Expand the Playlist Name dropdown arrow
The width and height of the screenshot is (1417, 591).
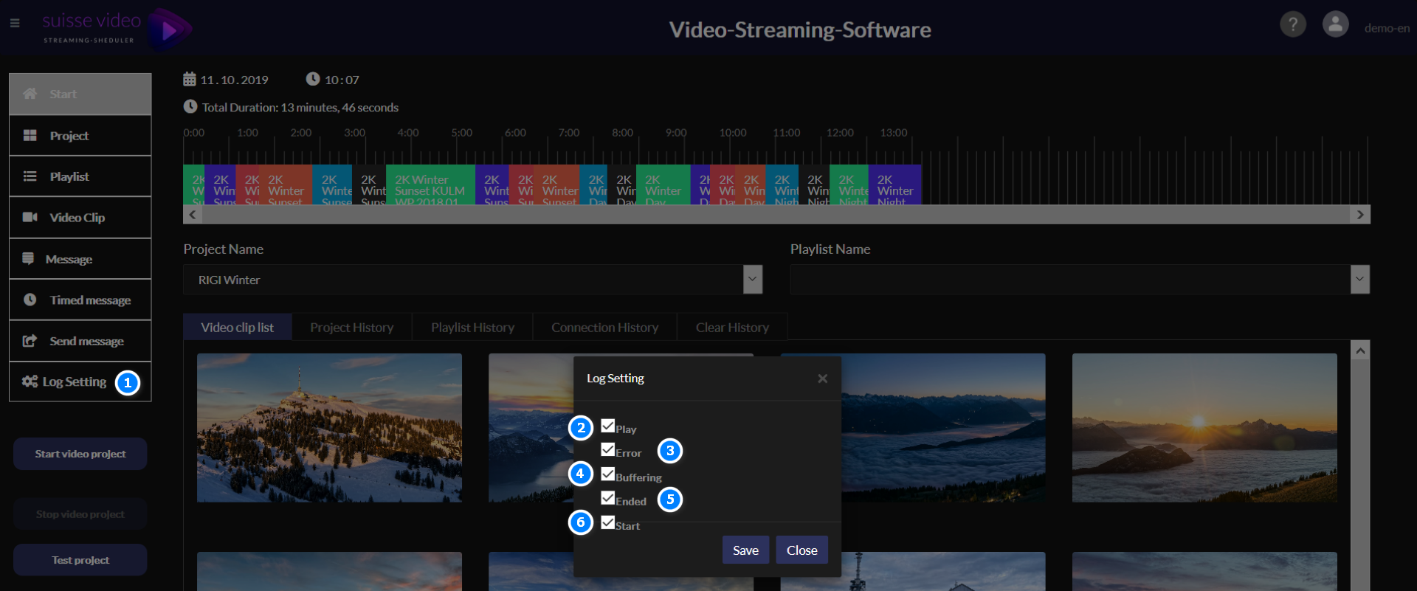(1360, 280)
